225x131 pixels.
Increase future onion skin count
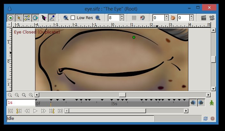[191, 16]
